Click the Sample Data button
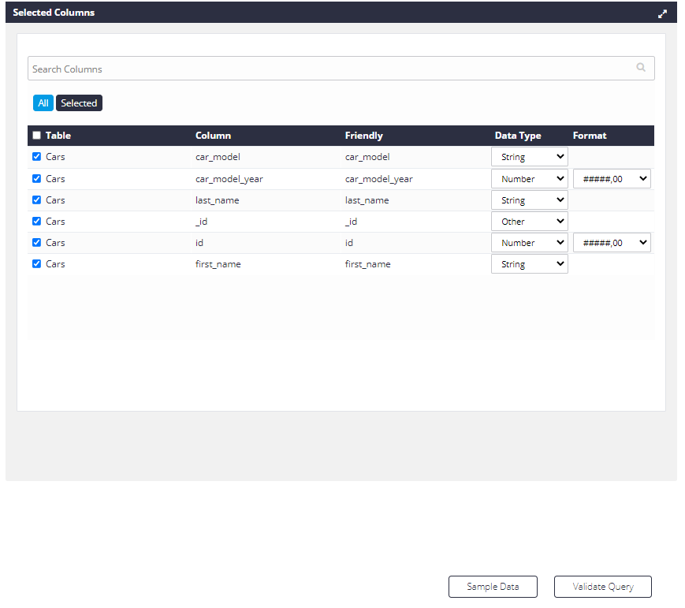This screenshot has height=608, width=685. [x=493, y=587]
